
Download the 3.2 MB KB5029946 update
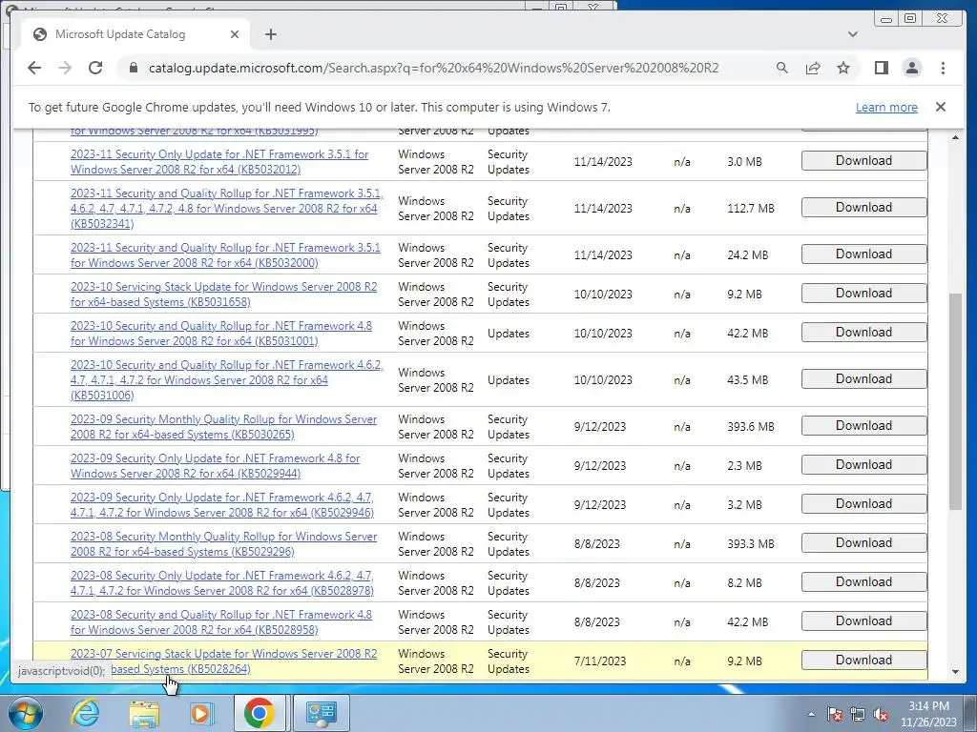pyautogui.click(x=863, y=504)
